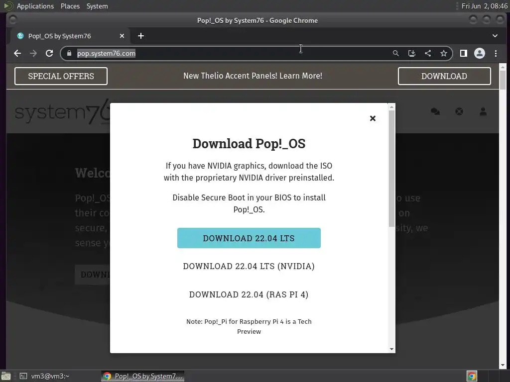Viewport: 510px width, 382px height.
Task: Open the Applications menu
Action: pyautogui.click(x=35, y=6)
